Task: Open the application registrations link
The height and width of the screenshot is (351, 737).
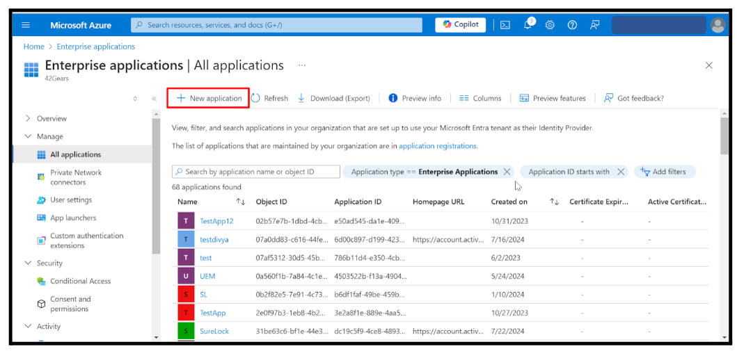Action: coord(438,146)
